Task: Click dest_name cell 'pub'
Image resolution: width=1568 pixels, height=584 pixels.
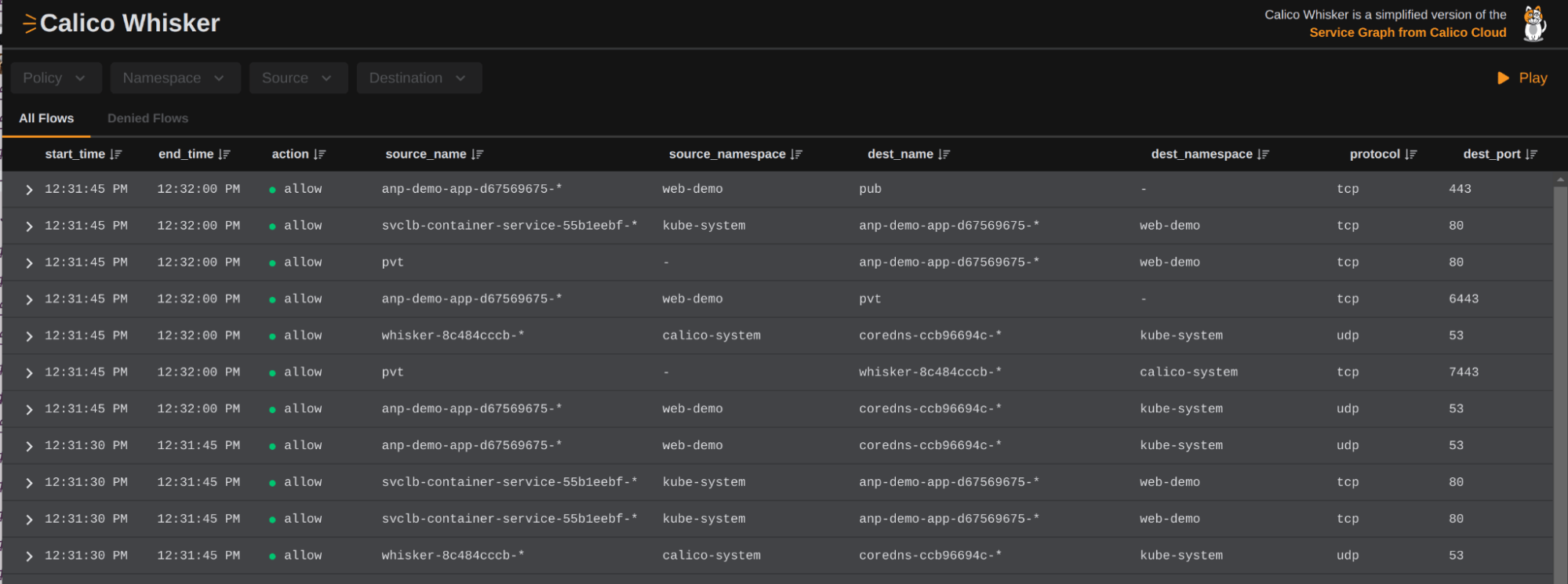Action: [x=870, y=189]
